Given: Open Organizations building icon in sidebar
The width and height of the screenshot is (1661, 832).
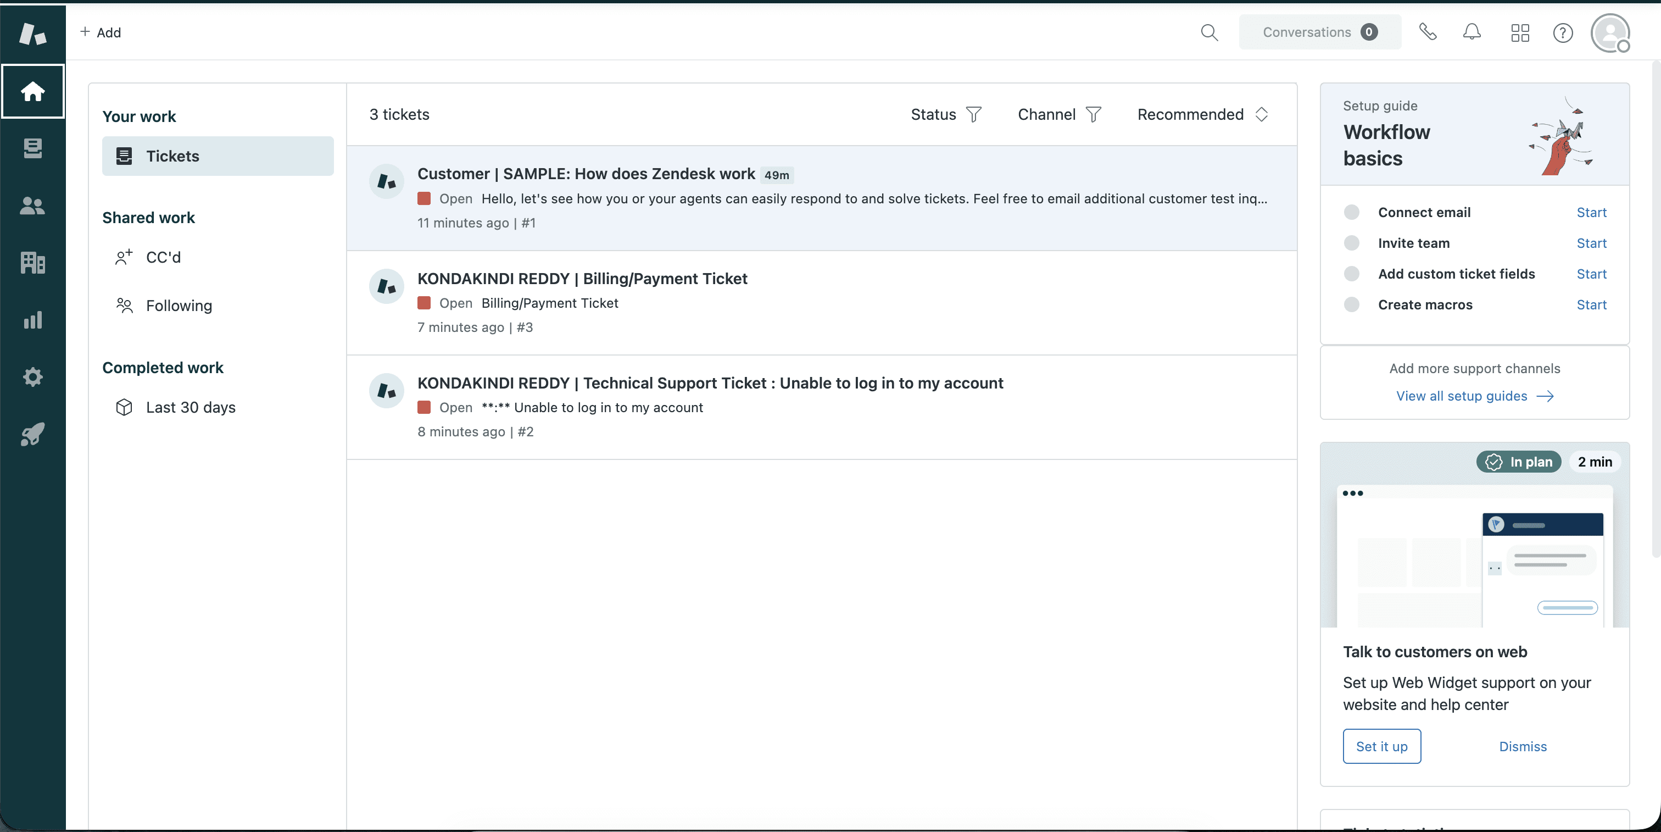Looking at the screenshot, I should 32,263.
